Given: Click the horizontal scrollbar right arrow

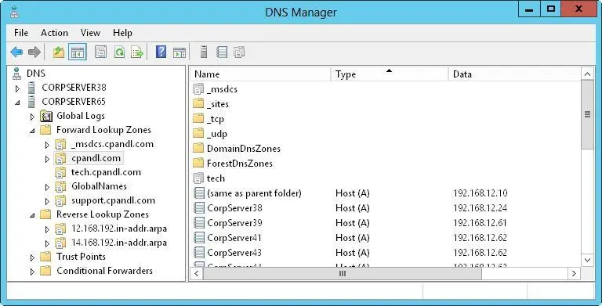Looking at the screenshot, I should click(574, 273).
